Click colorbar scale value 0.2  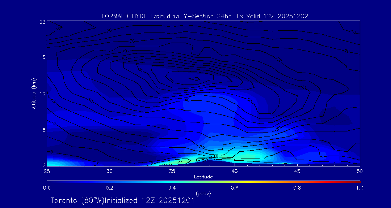click(x=109, y=188)
